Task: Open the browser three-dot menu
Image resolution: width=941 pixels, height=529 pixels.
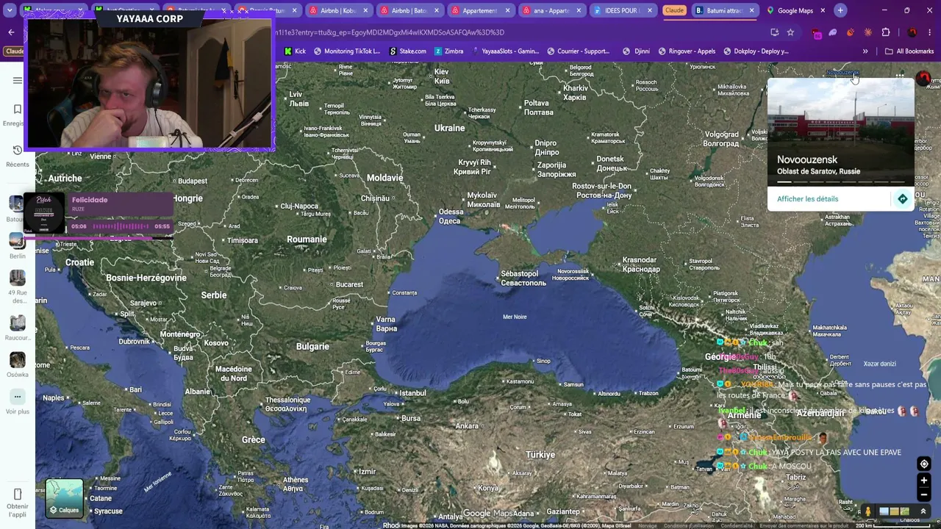Action: tap(929, 32)
